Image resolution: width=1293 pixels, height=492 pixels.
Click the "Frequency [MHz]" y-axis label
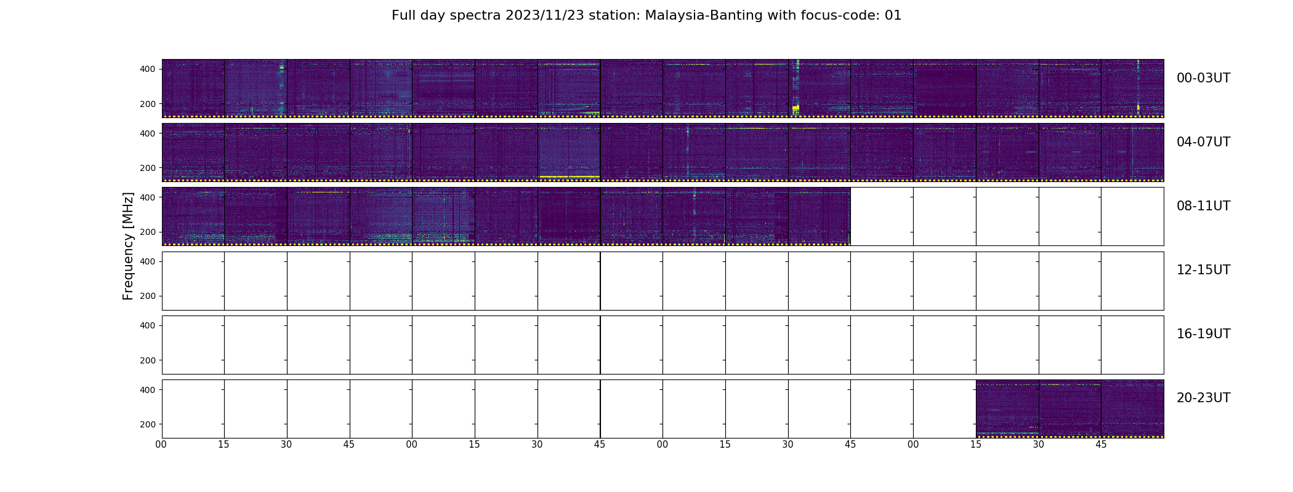pyautogui.click(x=128, y=246)
